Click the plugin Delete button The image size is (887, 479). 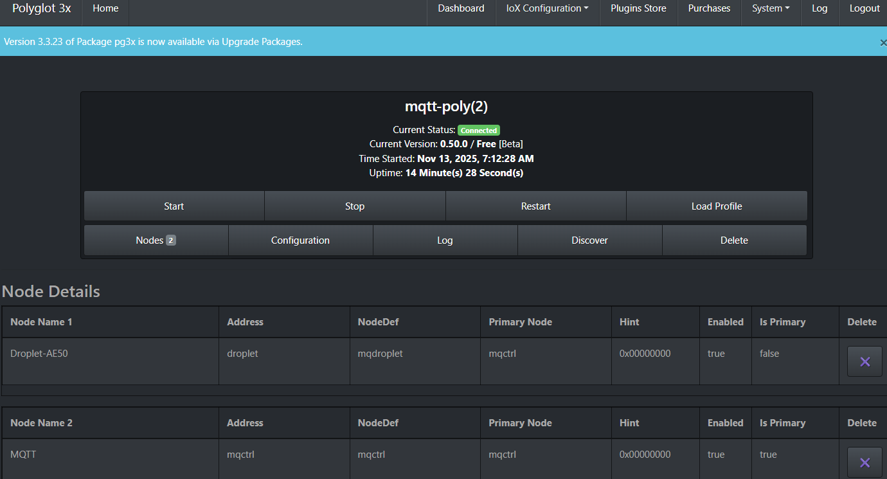(x=734, y=240)
